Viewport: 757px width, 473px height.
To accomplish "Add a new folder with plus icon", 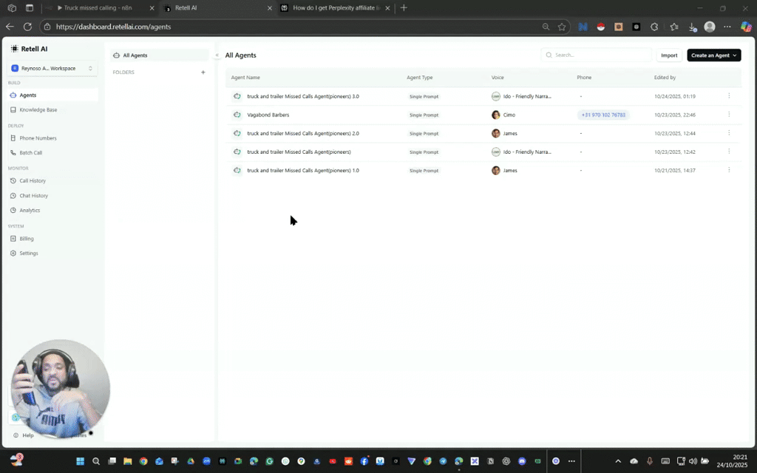I will coord(203,72).
